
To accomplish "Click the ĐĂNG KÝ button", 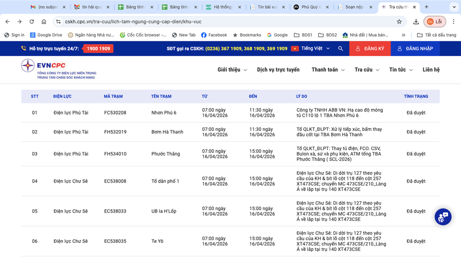I will [x=370, y=49].
